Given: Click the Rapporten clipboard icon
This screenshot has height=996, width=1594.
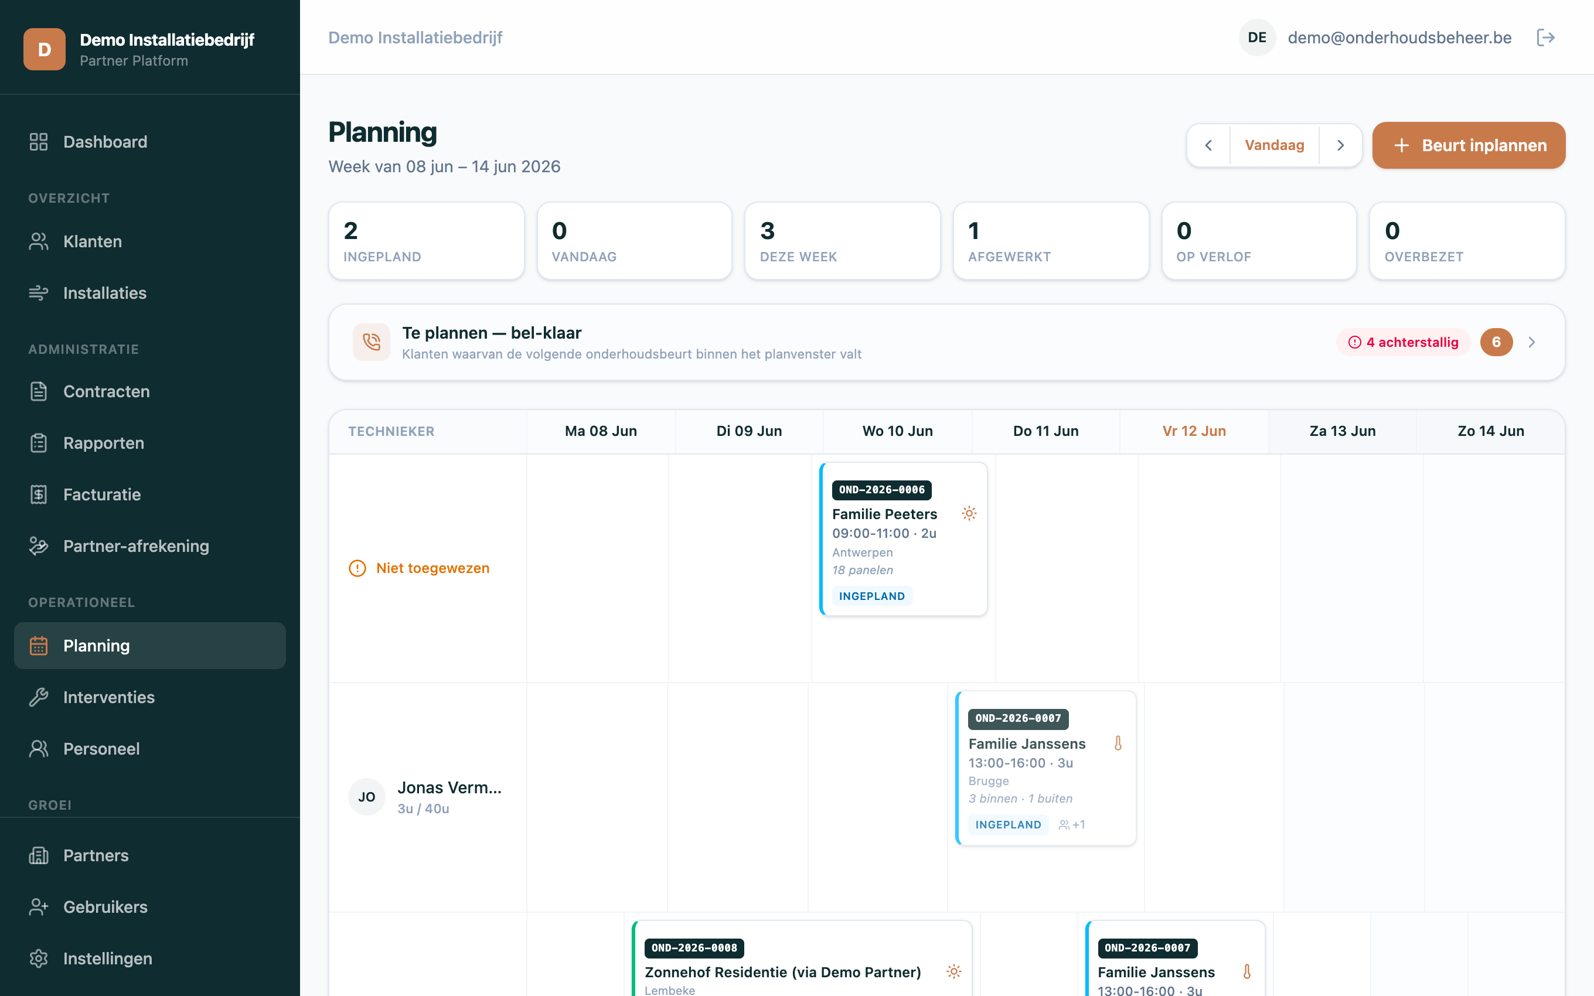Looking at the screenshot, I should (x=39, y=443).
